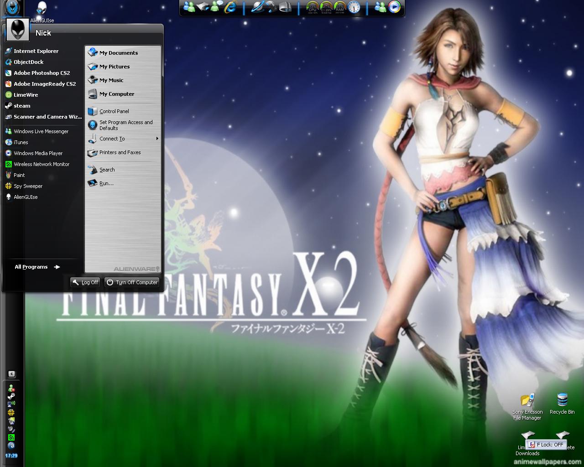Open My Computer
The image size is (584, 467).
[x=123, y=94]
